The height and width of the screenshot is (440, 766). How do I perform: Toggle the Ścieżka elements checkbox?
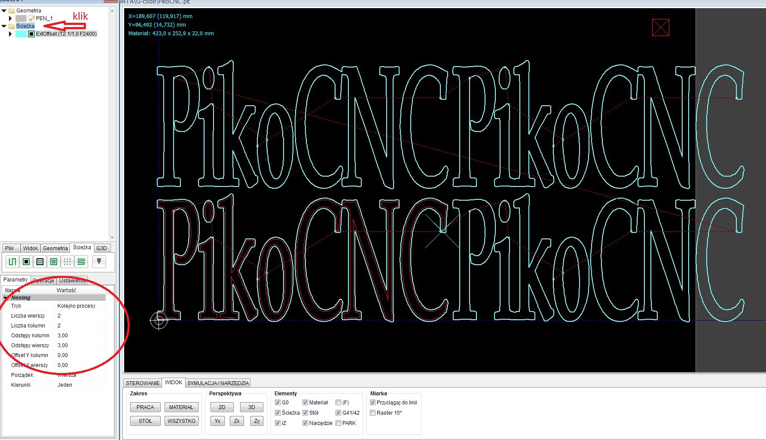click(x=278, y=413)
